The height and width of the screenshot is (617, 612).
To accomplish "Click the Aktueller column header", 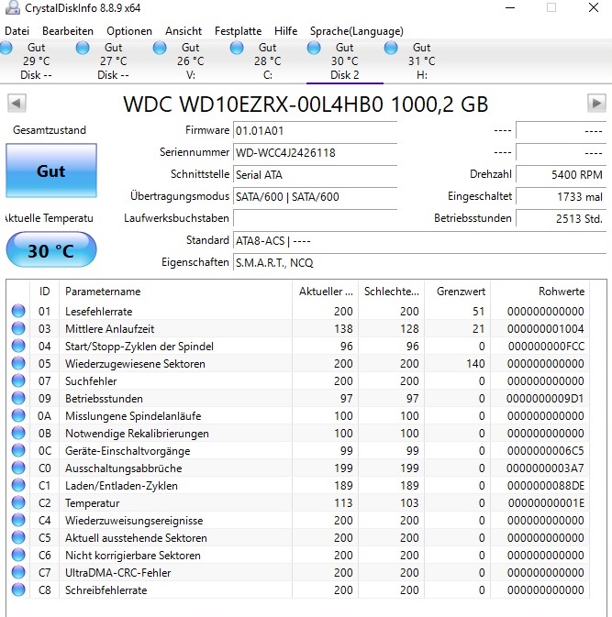I will (x=326, y=292).
